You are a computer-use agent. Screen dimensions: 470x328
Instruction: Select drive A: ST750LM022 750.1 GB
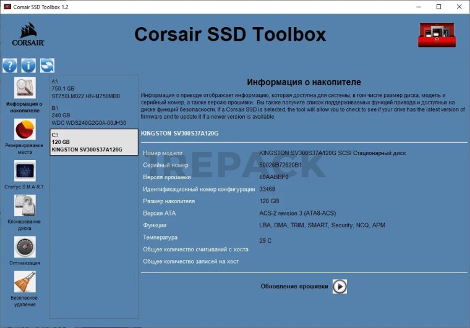93,89
